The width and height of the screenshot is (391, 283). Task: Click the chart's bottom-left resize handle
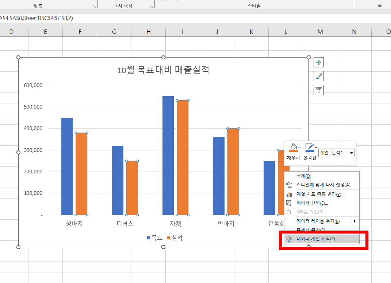click(x=18, y=247)
